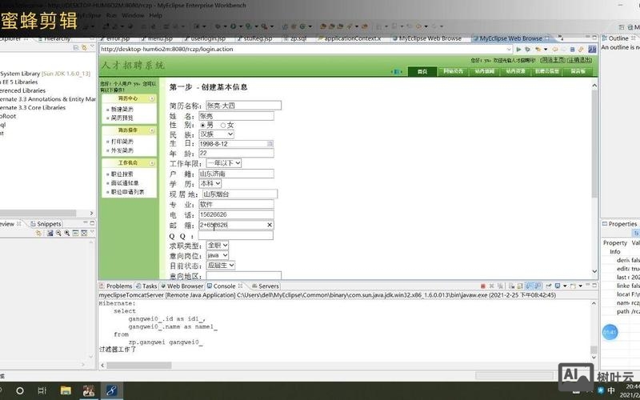Image resolution: width=640 pixels, height=400 pixels.
Task: Open the Snippets view tab
Action: click(46, 224)
